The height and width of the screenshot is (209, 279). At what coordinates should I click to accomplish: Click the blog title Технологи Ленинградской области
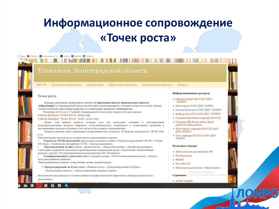pyautogui.click(x=92, y=71)
